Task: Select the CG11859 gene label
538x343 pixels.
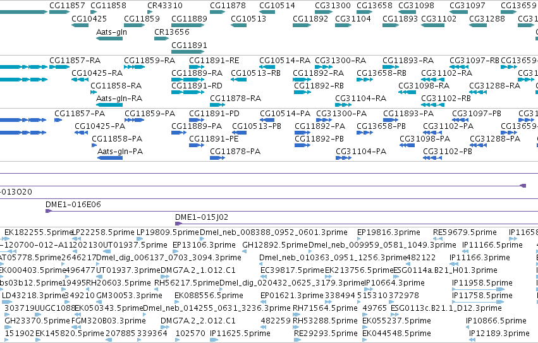Action: (142, 18)
